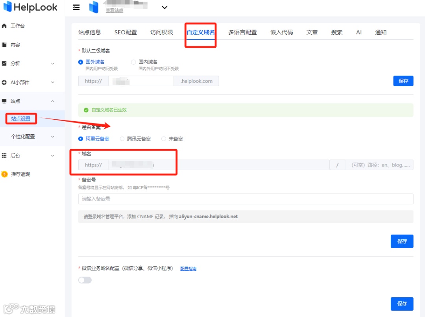Screen dimensions: 425x317
Task: Open the 推荐返现 coin icon
Action: [x=5, y=174]
